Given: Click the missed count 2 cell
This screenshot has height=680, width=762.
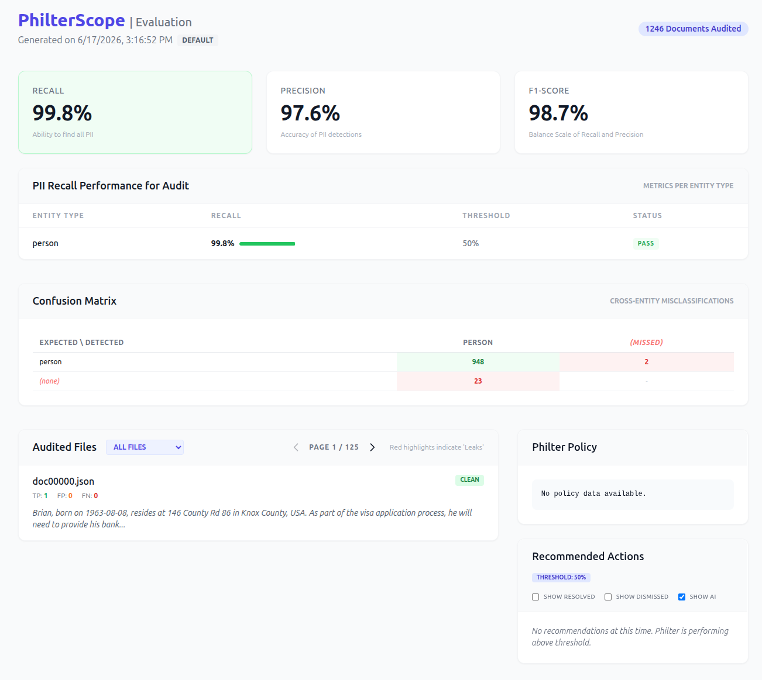Looking at the screenshot, I should [647, 362].
